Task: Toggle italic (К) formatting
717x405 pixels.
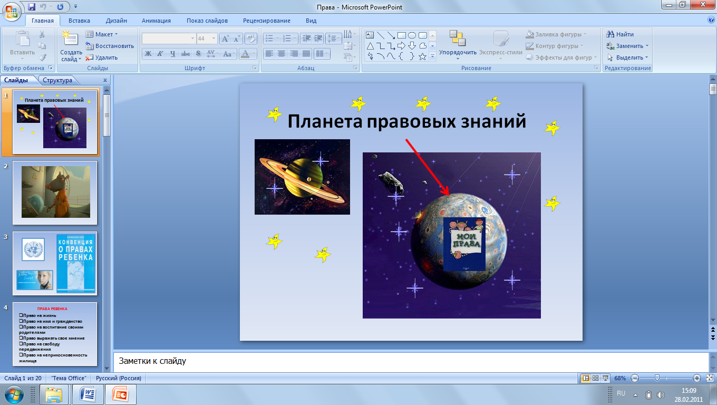Action: click(160, 54)
